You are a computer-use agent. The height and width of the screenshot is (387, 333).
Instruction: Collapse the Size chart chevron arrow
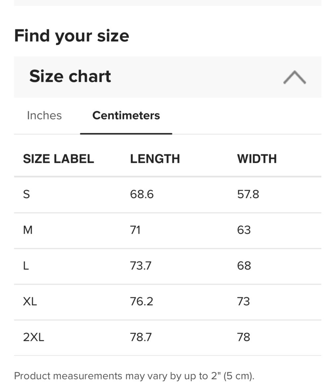pos(294,77)
